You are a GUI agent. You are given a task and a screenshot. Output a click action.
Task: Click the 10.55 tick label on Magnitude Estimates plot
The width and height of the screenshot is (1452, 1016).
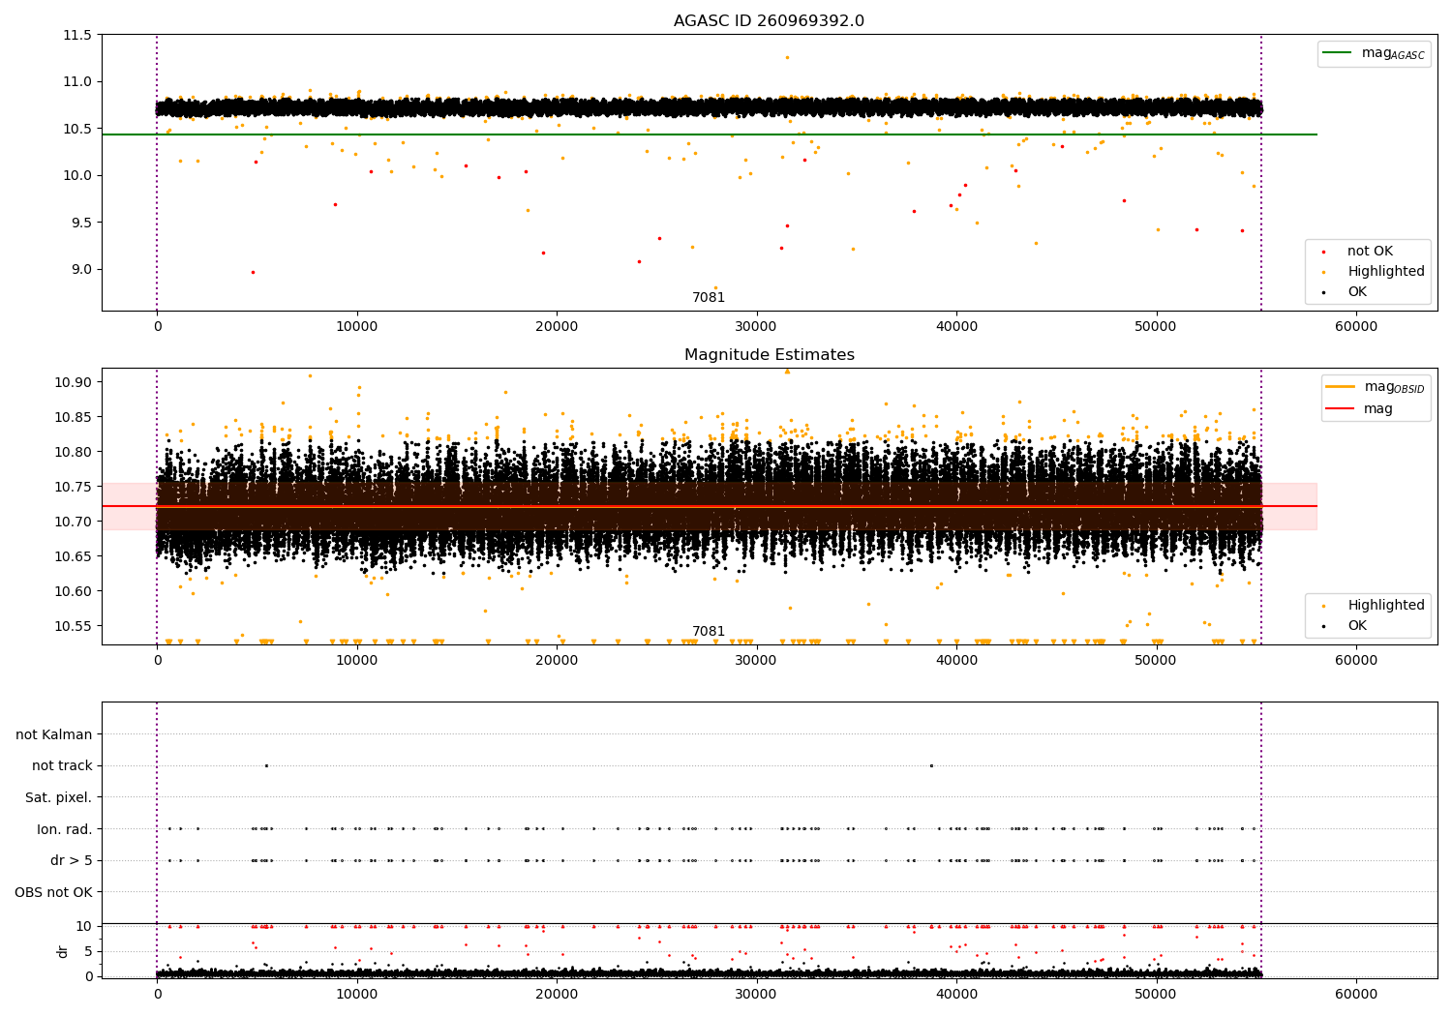pos(73,626)
